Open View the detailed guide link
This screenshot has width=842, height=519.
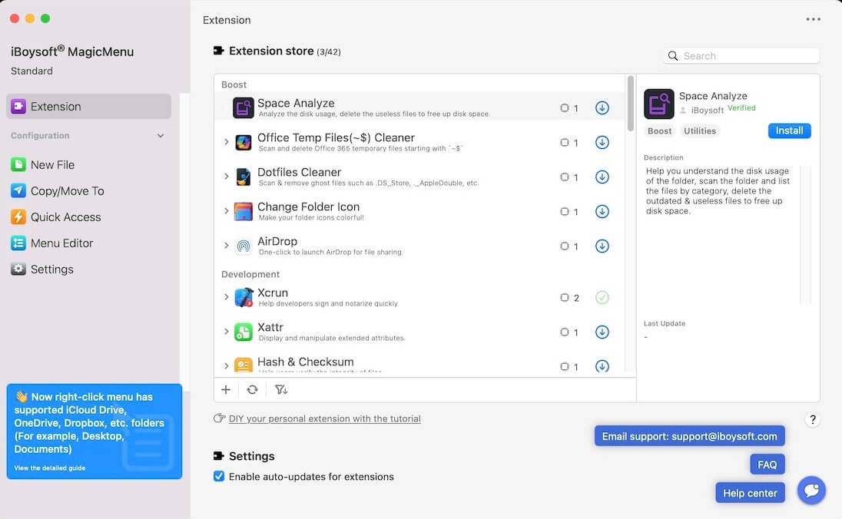point(50,468)
